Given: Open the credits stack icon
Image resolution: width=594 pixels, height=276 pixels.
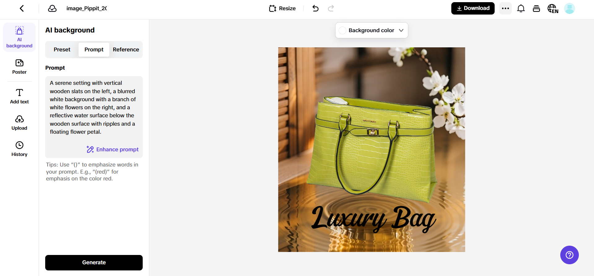Looking at the screenshot, I should coord(536,8).
